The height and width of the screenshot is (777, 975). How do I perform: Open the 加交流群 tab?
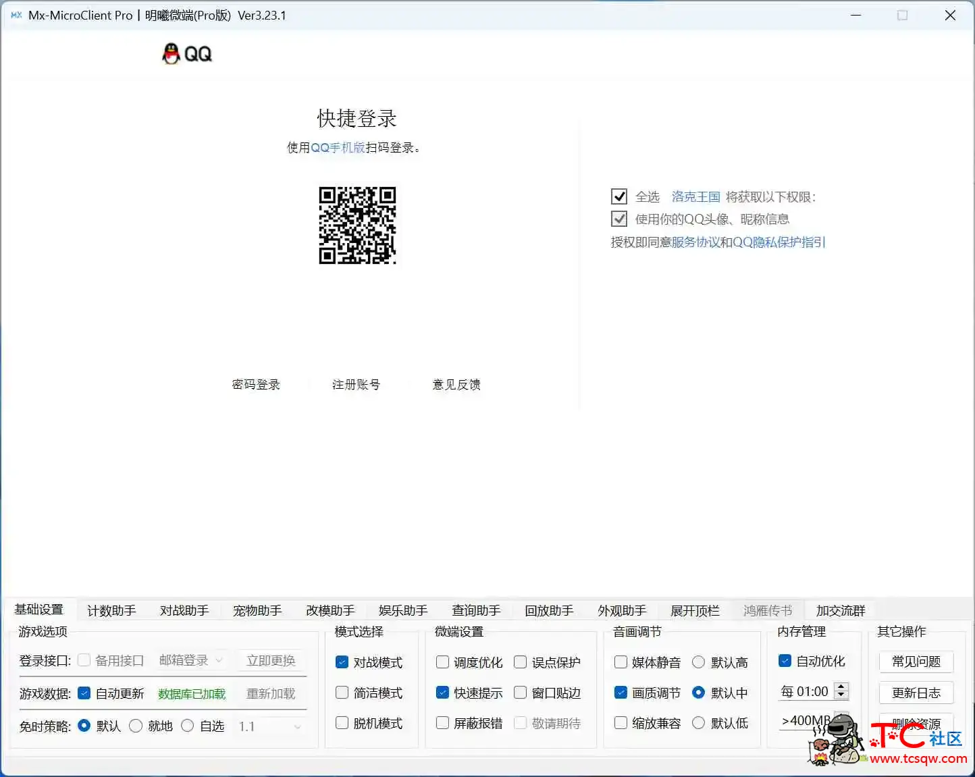pyautogui.click(x=841, y=610)
